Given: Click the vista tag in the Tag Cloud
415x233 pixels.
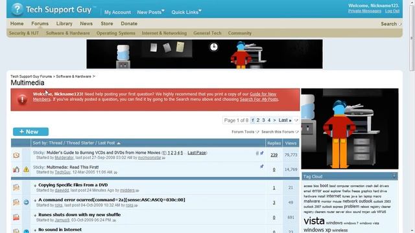Looking at the screenshot, I should [x=314, y=221].
